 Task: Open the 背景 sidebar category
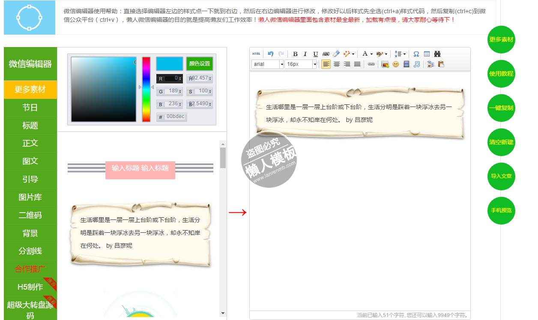point(30,233)
